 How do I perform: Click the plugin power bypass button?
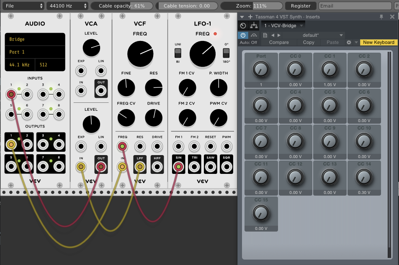[243, 35]
